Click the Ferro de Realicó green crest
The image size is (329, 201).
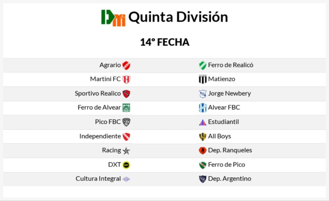click(202, 65)
